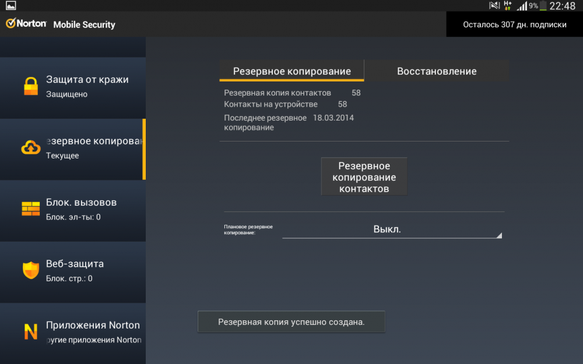Click the padlock icon for Защита от кражи
583x364 pixels.
click(x=30, y=86)
